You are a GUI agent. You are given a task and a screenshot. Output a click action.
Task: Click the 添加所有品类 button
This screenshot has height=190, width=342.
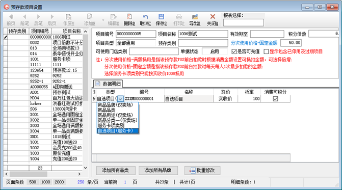[116, 171]
